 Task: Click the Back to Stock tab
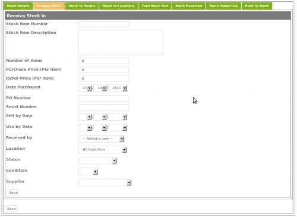click(x=257, y=6)
